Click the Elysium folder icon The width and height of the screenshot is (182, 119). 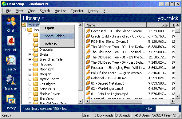[36, 54]
